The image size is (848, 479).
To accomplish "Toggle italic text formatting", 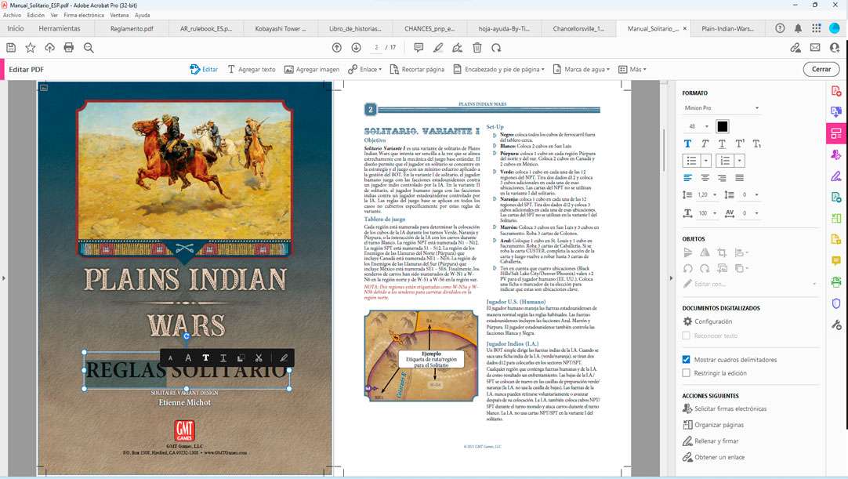I will pos(705,144).
